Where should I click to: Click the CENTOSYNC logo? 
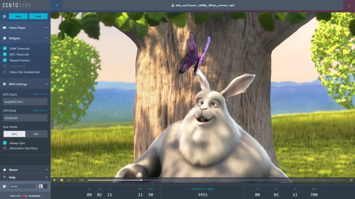17,5
